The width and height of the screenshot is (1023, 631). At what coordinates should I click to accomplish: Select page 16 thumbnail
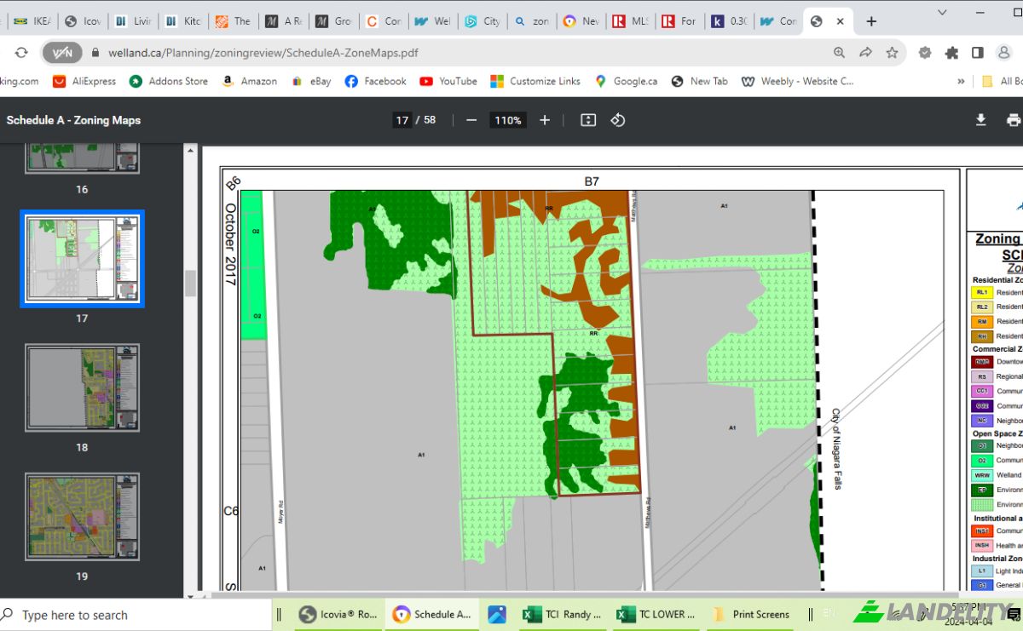coord(83,159)
